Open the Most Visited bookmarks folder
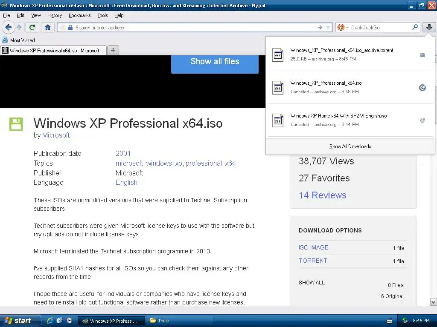The height and width of the screenshot is (327, 437). tap(18, 40)
